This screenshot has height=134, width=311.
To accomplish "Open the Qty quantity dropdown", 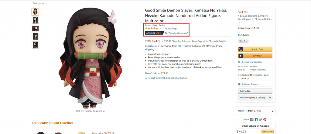I will tap(243, 41).
